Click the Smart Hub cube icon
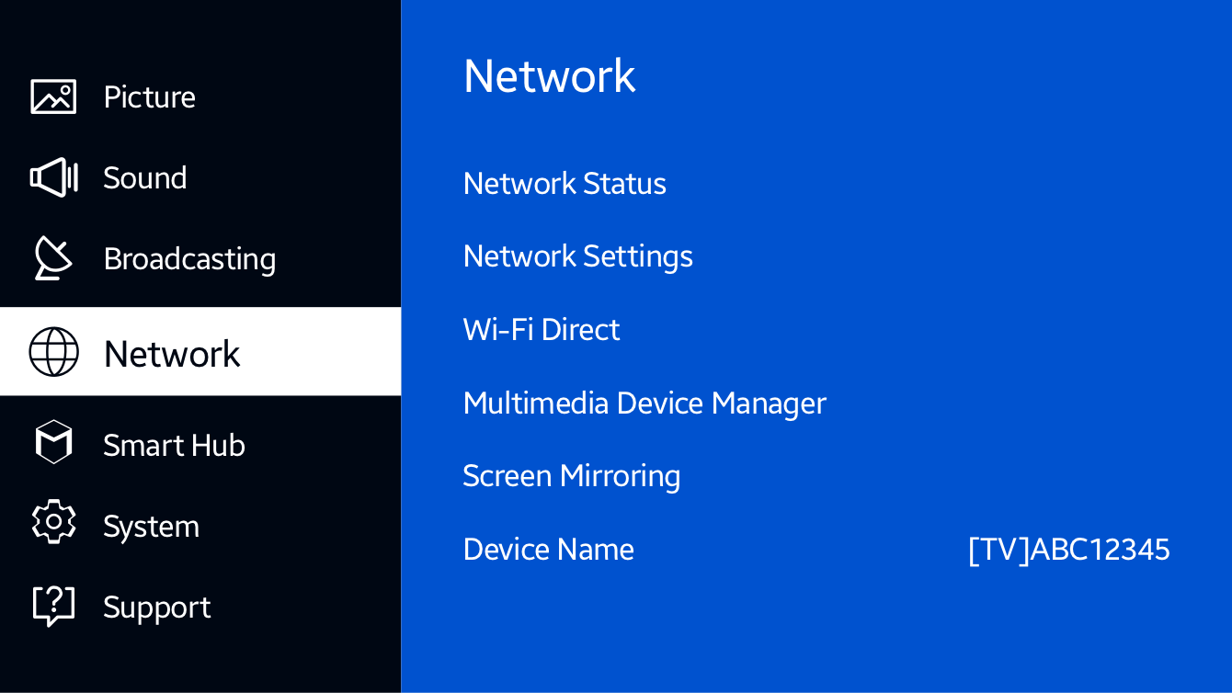The image size is (1232, 693). pos(53,443)
